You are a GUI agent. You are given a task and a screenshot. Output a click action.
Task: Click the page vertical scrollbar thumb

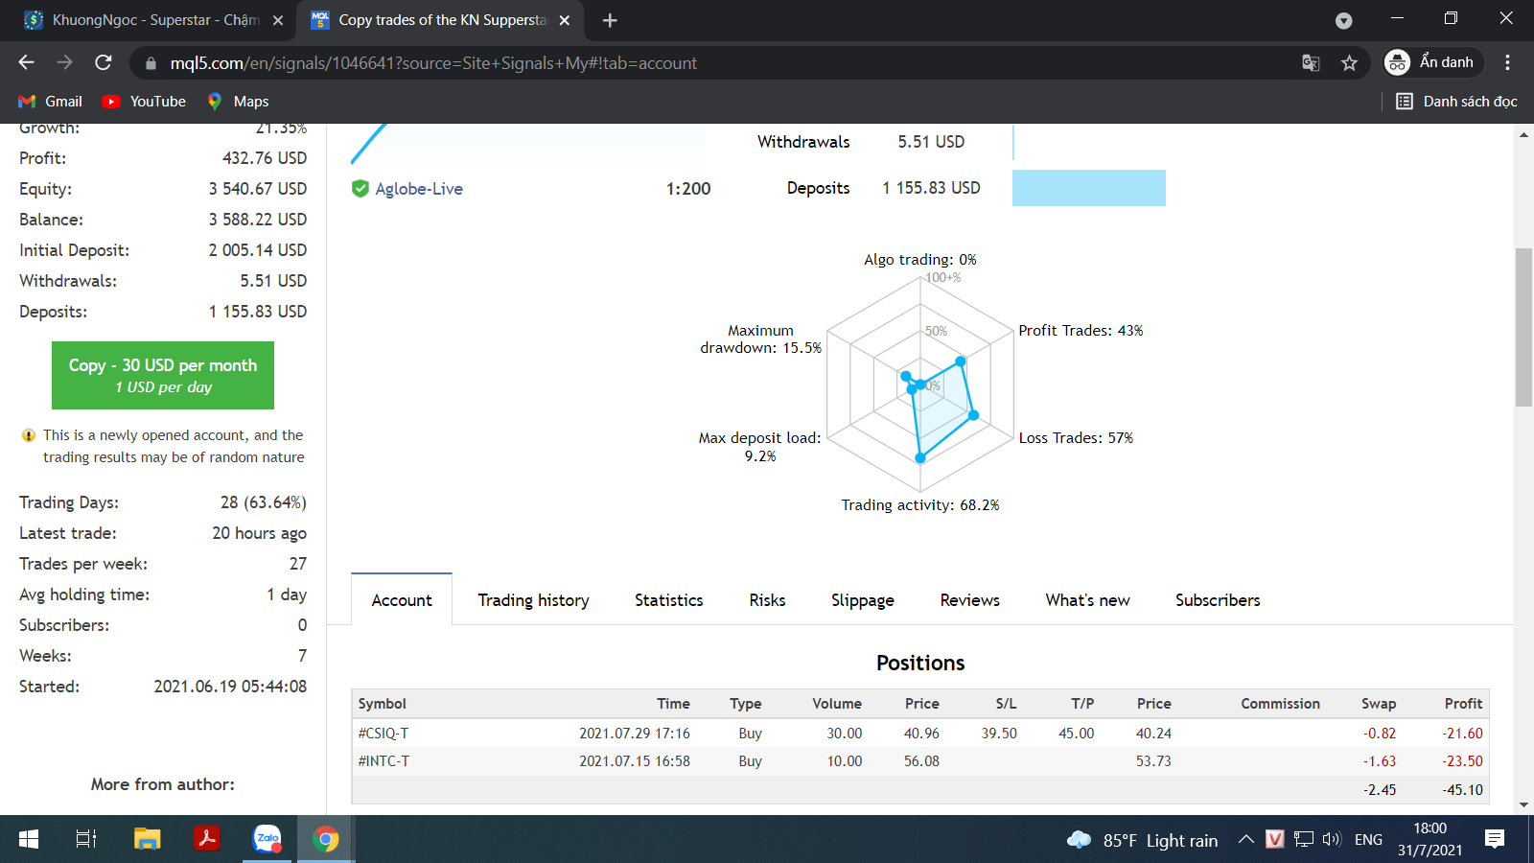click(x=1523, y=327)
